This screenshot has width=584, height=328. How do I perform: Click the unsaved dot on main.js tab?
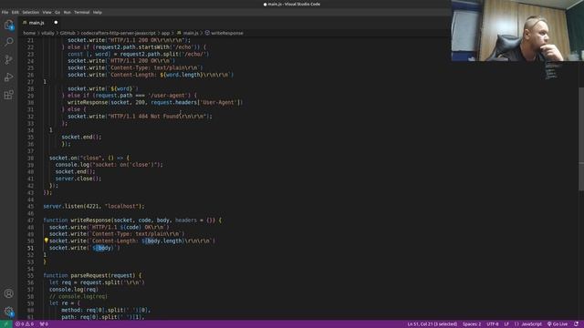point(56,23)
